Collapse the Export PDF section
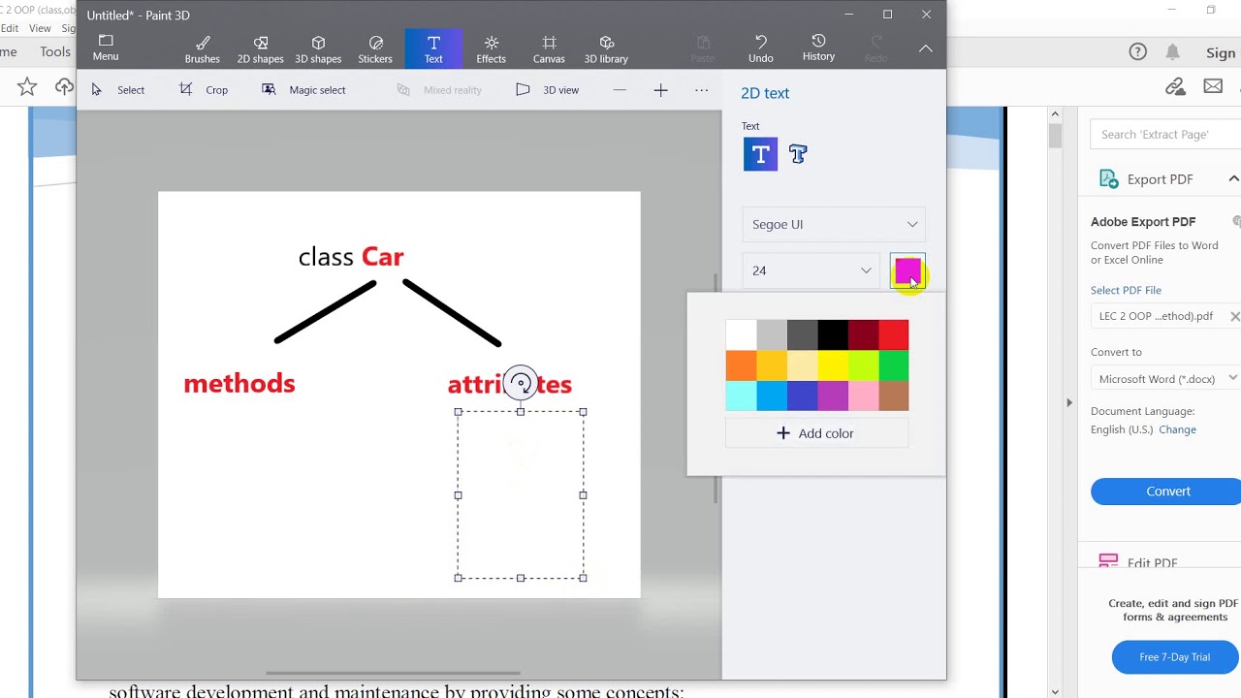Viewport: 1241px width, 698px height. (1233, 179)
